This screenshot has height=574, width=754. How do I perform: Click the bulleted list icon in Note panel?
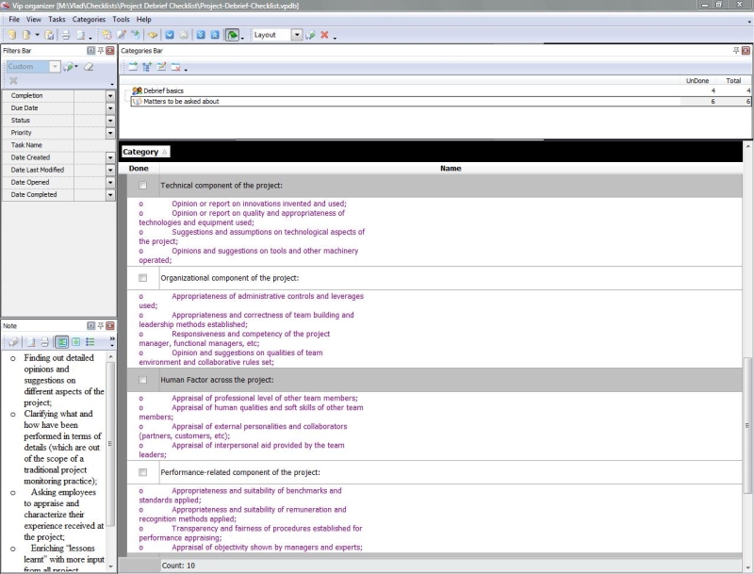[90, 341]
